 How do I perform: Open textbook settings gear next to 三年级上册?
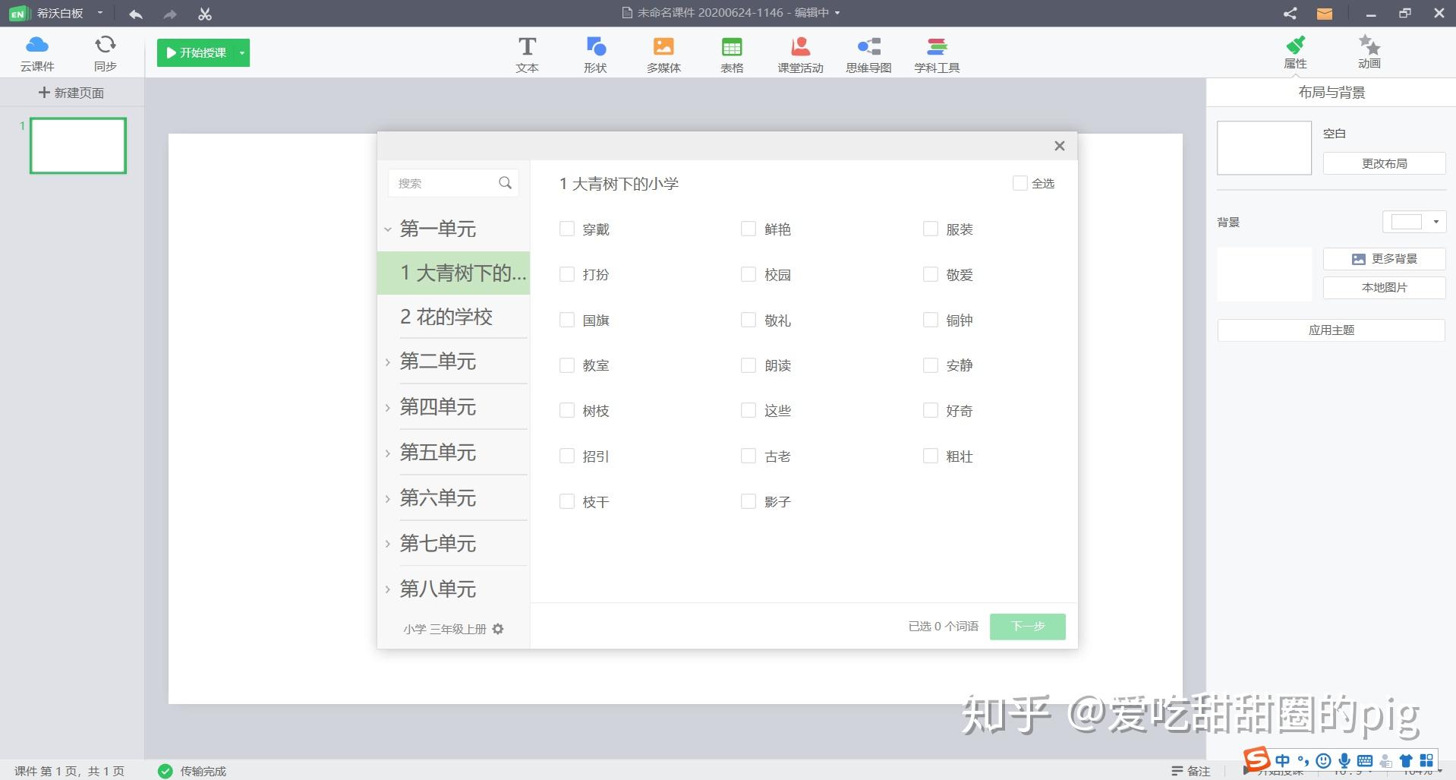click(498, 629)
